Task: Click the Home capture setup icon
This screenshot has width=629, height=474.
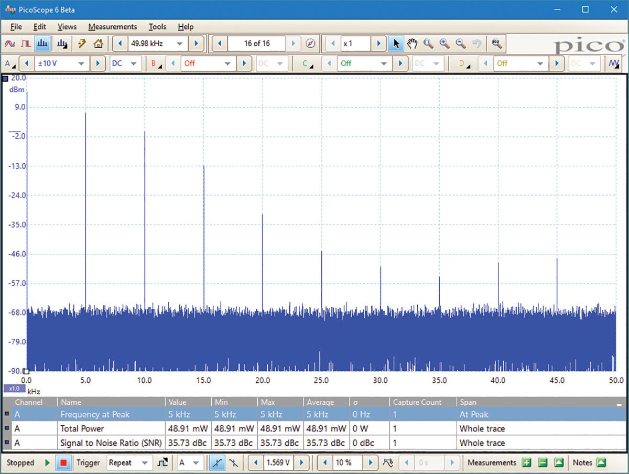Action: (99, 44)
